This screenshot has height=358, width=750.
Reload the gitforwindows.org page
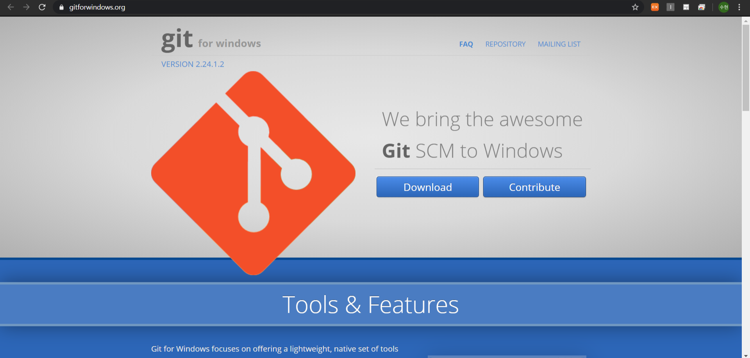(42, 7)
